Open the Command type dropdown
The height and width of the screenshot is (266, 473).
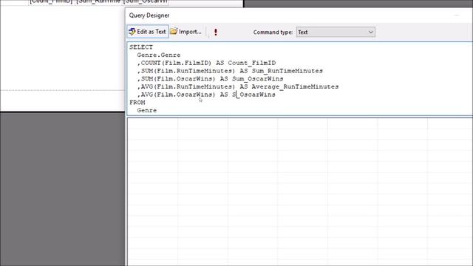pos(336,32)
